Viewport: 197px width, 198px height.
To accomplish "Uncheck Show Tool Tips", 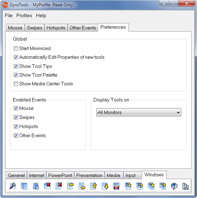I will pyautogui.click(x=16, y=66).
